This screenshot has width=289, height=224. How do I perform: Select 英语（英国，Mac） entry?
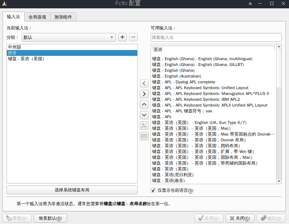tap(214, 128)
